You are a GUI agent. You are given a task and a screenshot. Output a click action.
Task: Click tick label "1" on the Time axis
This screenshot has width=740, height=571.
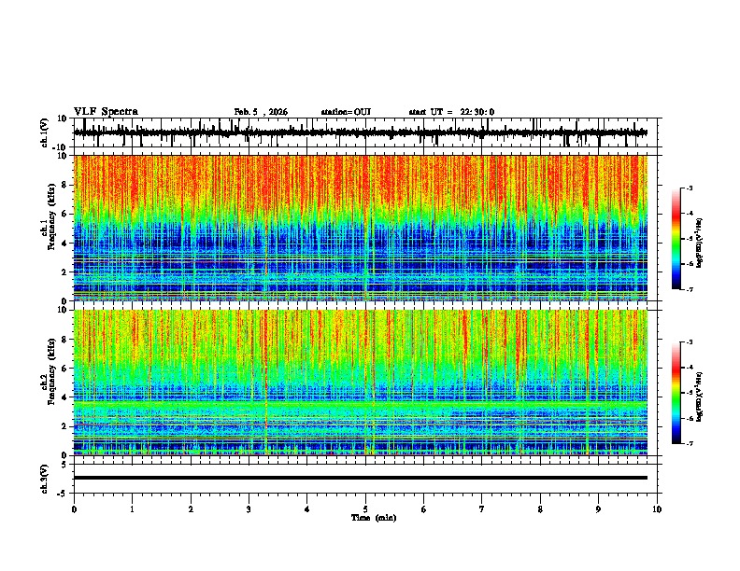pyautogui.click(x=132, y=509)
